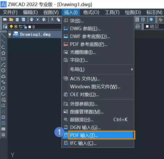Click the Print icon

(x=31, y=20)
